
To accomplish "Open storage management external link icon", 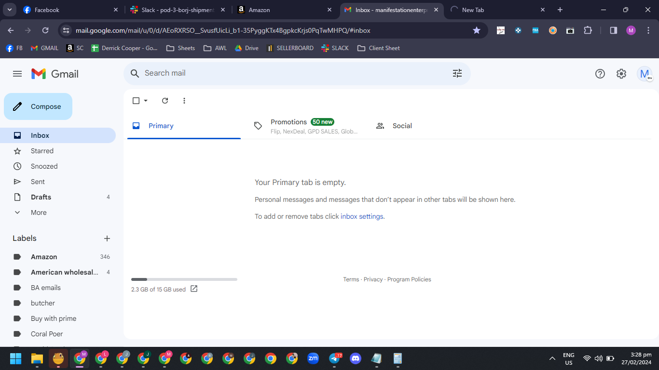I will click(194, 289).
